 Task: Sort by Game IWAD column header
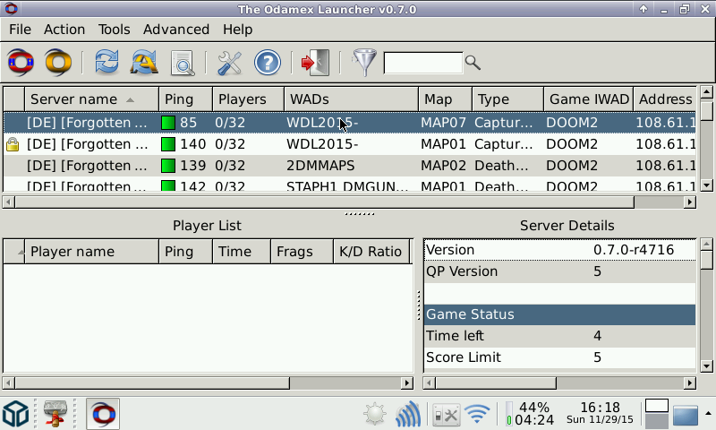[589, 99]
